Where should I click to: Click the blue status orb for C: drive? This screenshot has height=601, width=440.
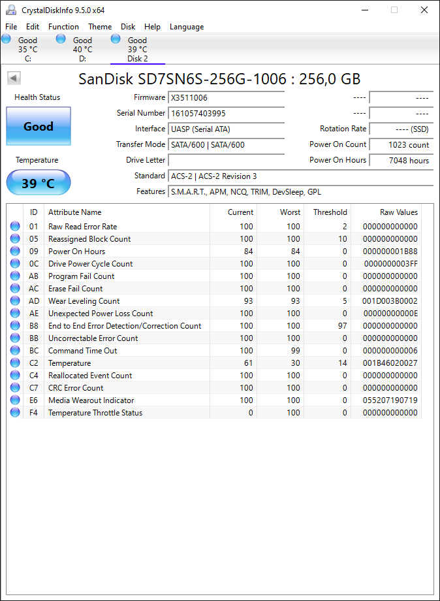6,39
